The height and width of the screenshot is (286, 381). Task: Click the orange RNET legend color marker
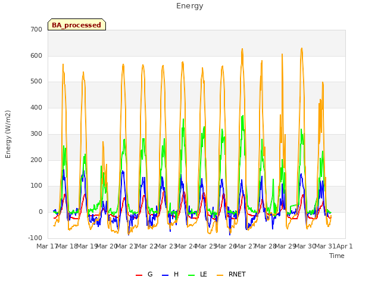click(220, 275)
